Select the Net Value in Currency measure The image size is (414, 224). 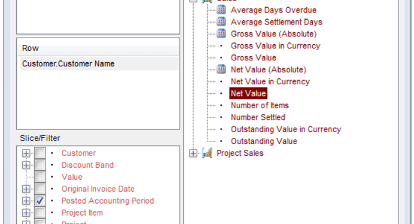tap(270, 82)
